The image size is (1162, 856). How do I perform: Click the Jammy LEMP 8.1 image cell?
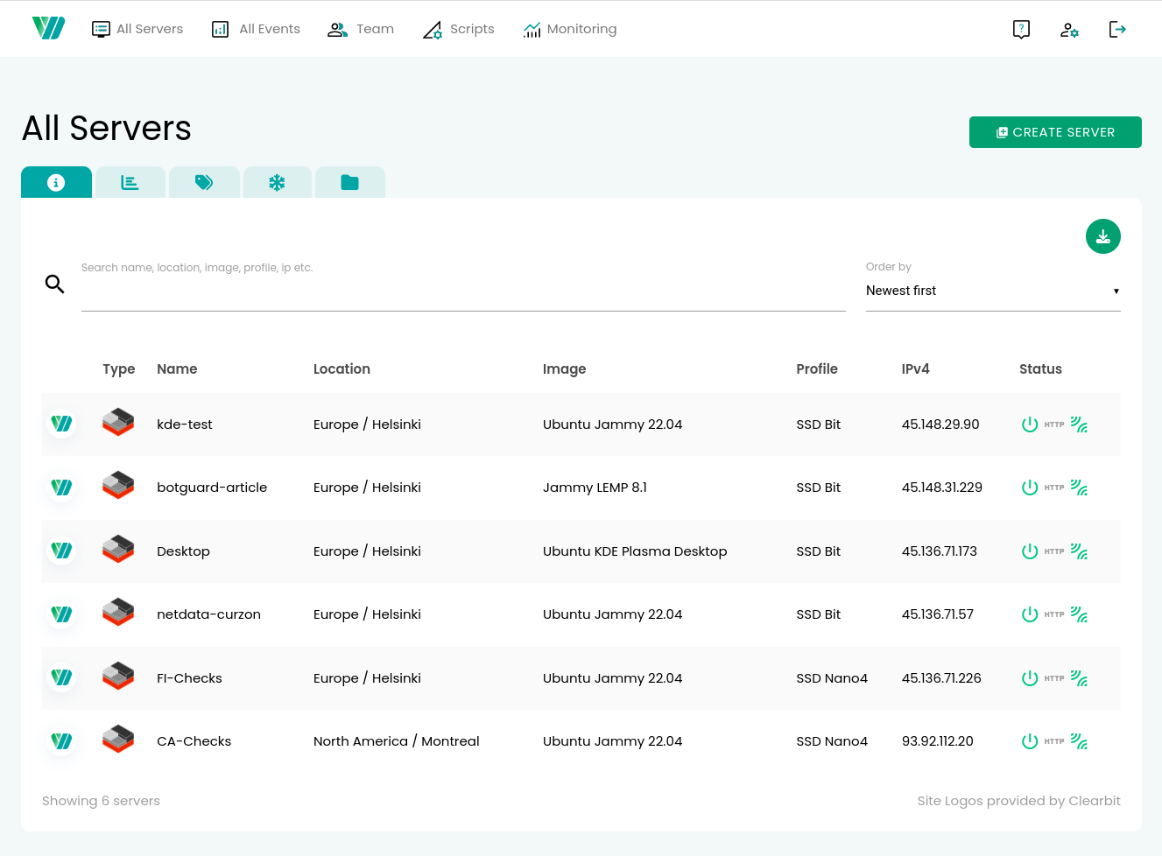[595, 488]
